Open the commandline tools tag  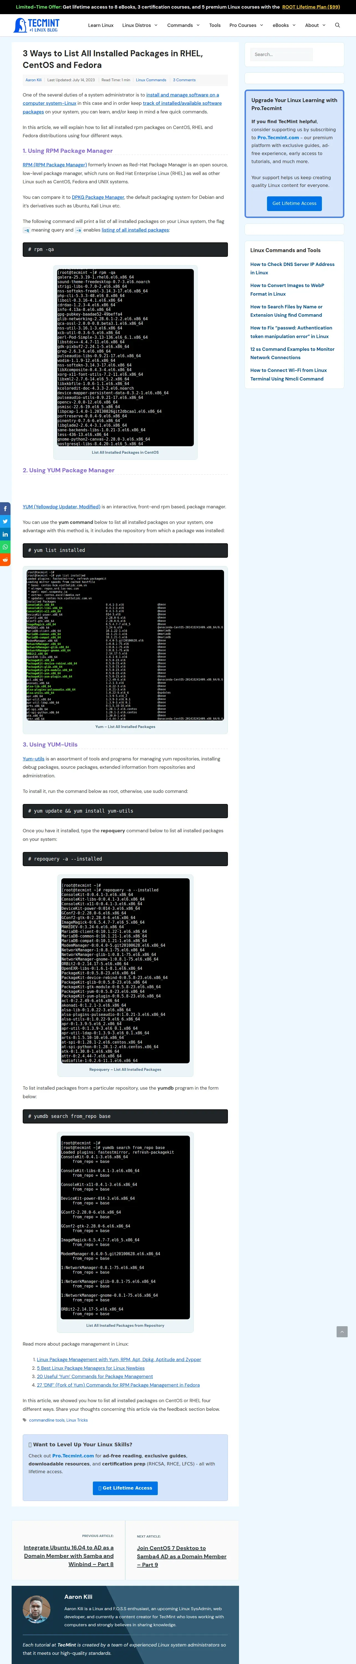[47, 1420]
